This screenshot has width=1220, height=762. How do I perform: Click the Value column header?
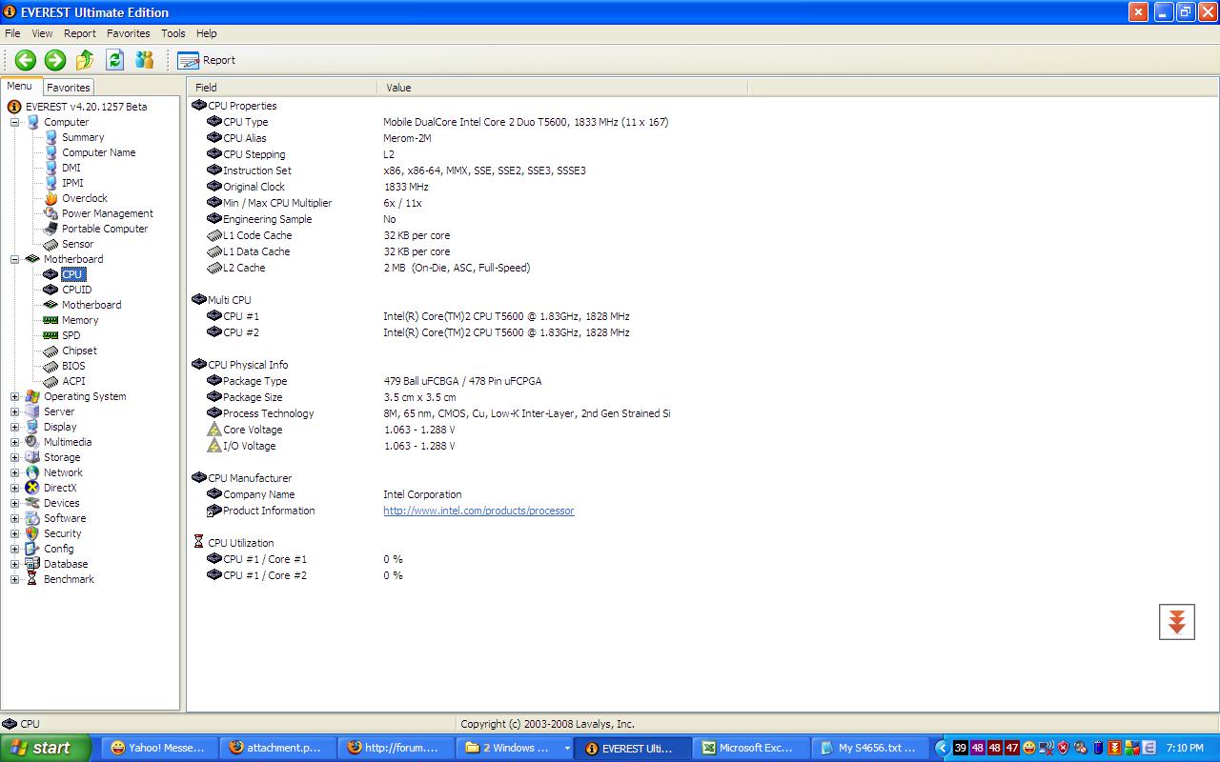pyautogui.click(x=562, y=87)
